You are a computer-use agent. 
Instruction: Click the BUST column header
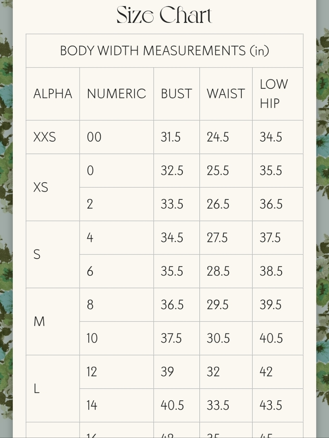pos(177,94)
